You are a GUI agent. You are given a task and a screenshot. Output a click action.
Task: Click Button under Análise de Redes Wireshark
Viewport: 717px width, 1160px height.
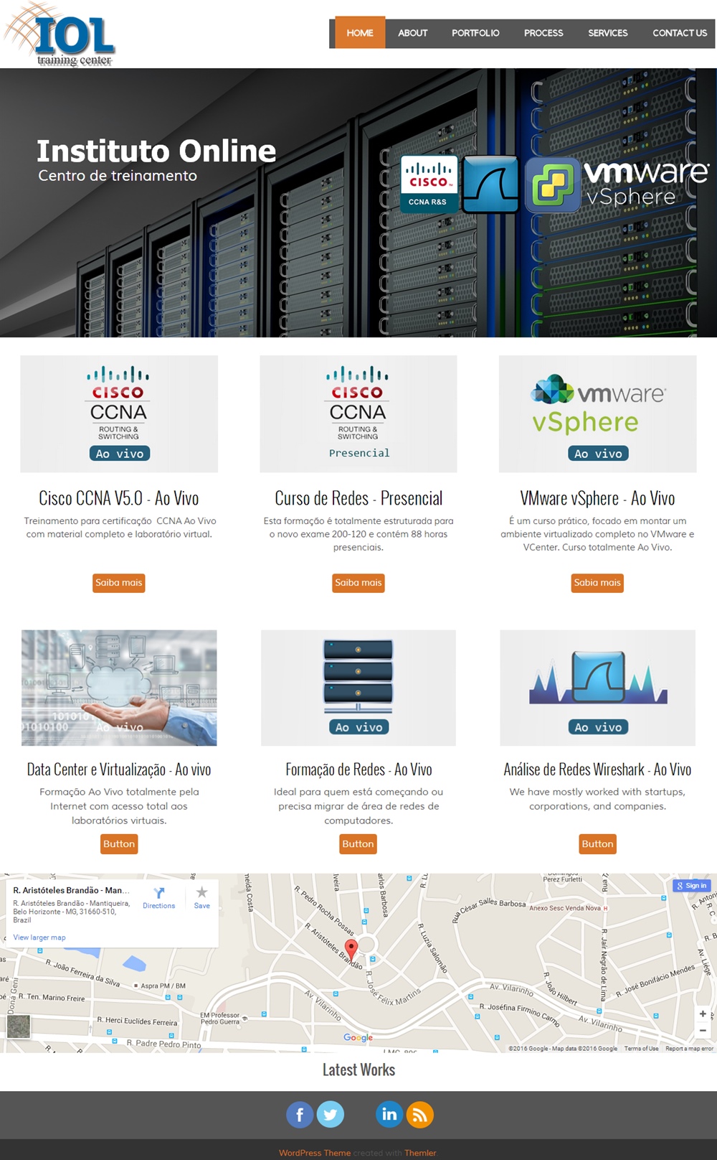[598, 844]
